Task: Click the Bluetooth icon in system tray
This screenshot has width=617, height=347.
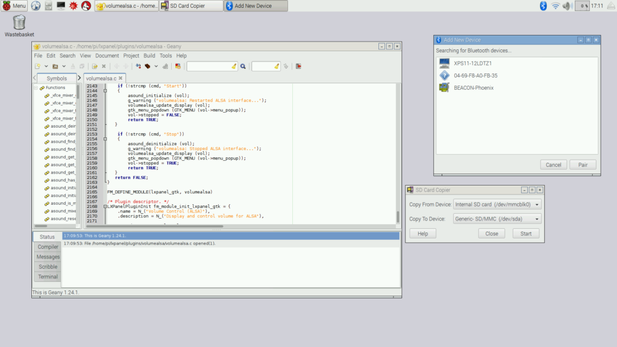Action: coord(542,5)
